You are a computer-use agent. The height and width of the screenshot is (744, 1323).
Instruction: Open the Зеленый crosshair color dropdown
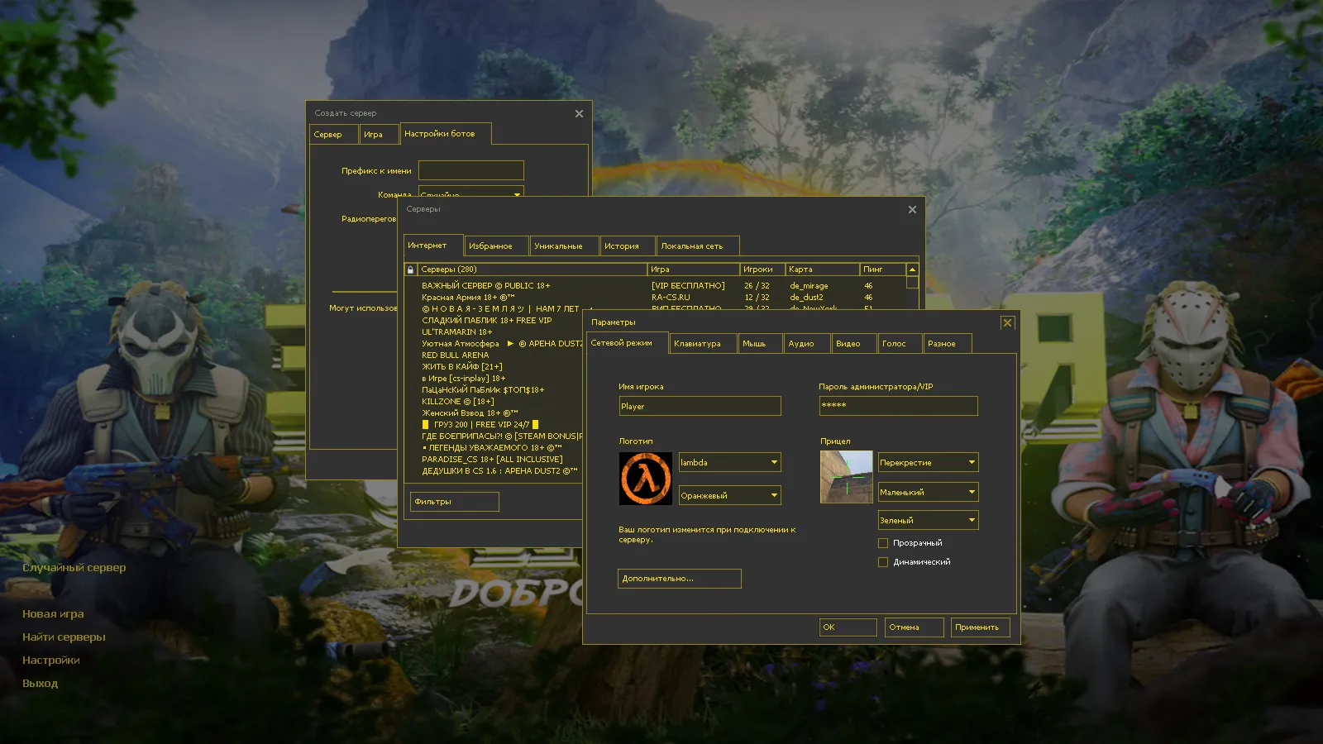[x=928, y=521]
